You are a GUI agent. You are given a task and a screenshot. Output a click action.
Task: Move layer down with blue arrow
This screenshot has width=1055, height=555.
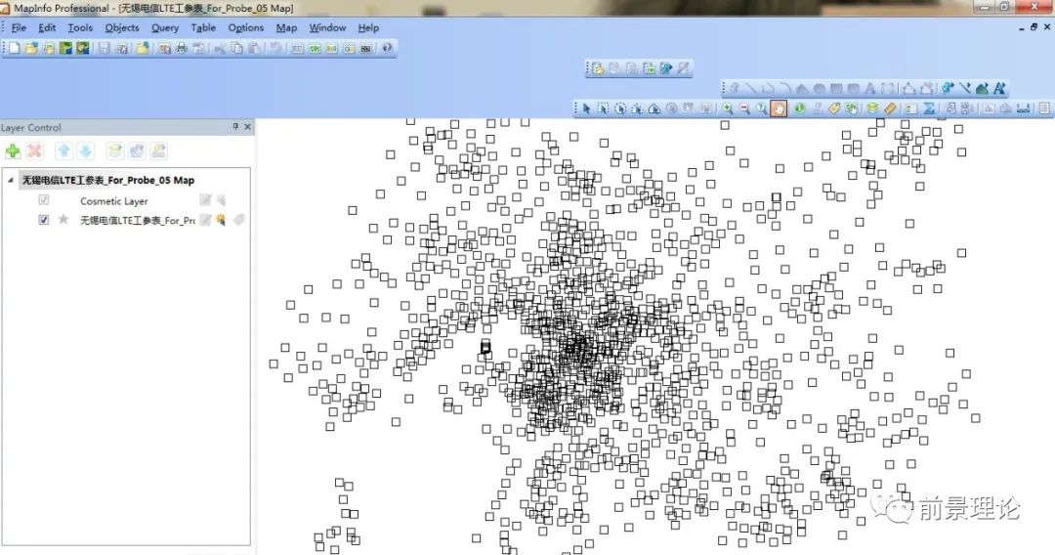point(85,150)
